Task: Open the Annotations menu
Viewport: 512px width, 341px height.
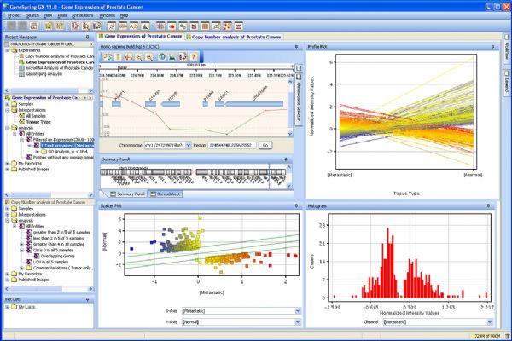Action: [x=81, y=15]
